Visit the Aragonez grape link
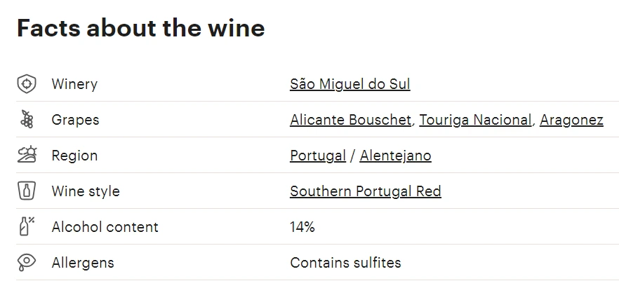This screenshot has height=288, width=619. (571, 120)
